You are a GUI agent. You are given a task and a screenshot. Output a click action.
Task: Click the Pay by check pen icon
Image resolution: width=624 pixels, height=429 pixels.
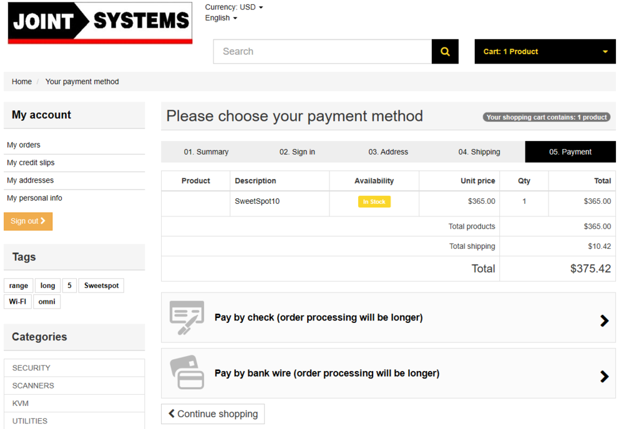click(187, 318)
